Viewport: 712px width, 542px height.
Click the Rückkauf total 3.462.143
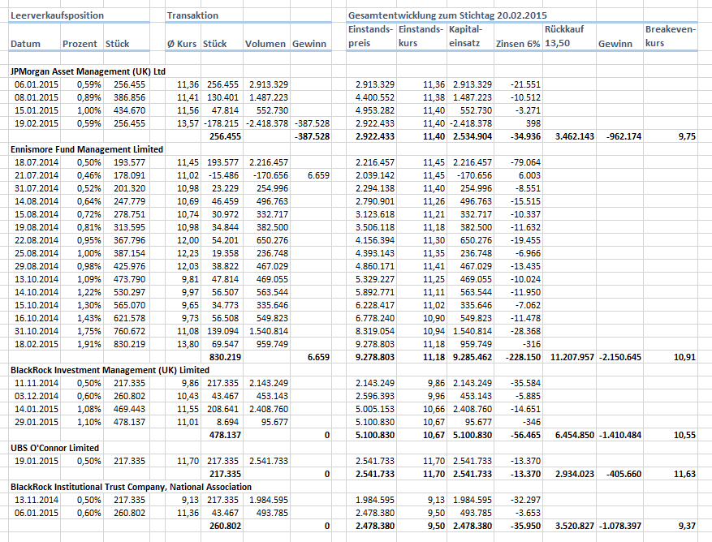click(x=575, y=136)
